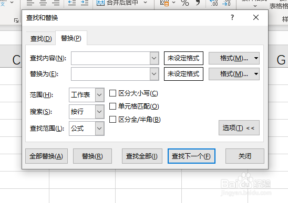Enable the 单元格匹配 checkbox

point(112,106)
